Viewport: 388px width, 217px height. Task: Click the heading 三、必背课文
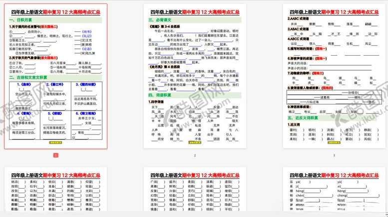point(160,20)
